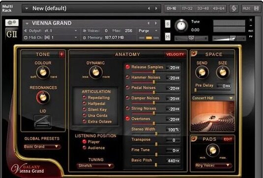Click the instrument volume slider

point(229,38)
